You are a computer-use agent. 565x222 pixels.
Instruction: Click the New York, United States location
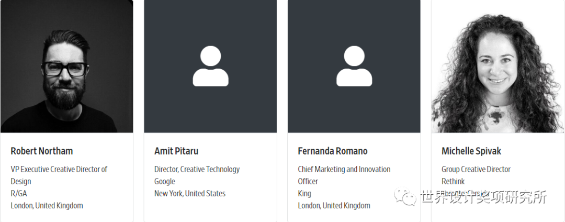[x=190, y=194]
